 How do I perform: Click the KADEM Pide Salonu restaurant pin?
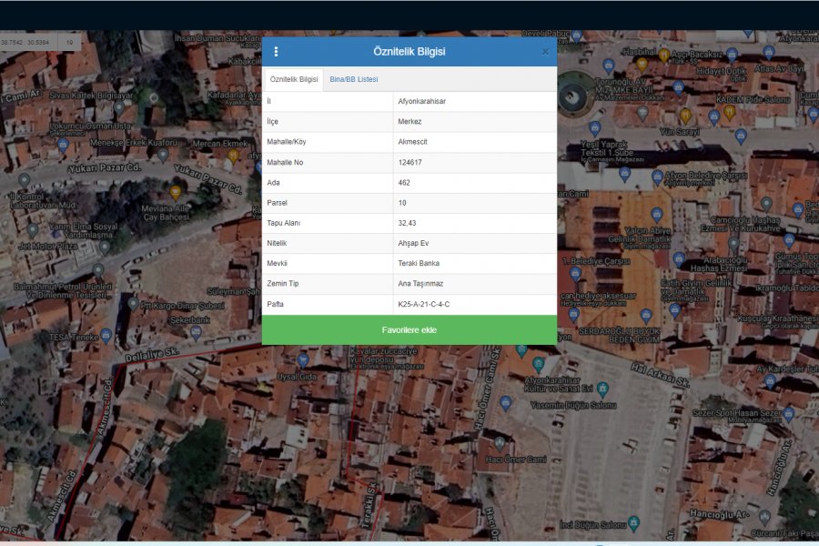tap(729, 111)
